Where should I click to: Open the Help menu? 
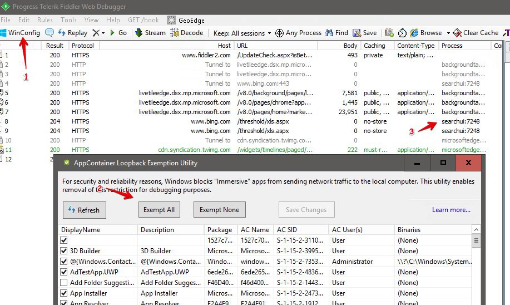(x=113, y=20)
